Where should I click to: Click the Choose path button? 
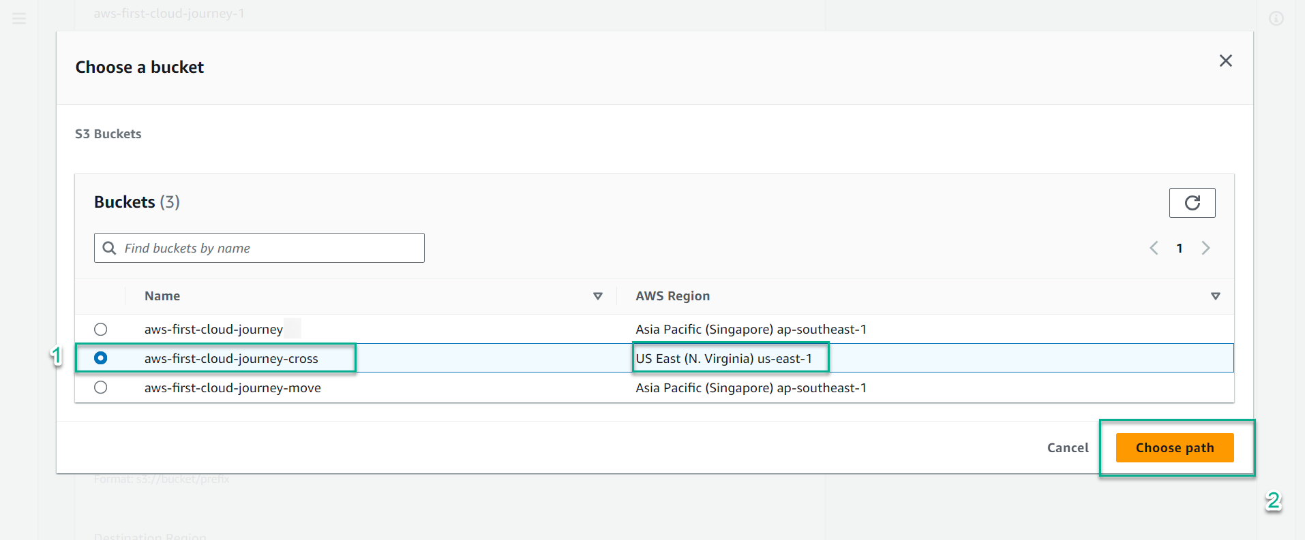(x=1175, y=447)
